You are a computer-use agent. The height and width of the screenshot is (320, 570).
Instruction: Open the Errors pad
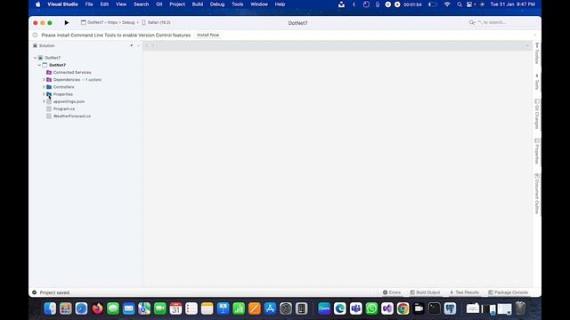392,292
